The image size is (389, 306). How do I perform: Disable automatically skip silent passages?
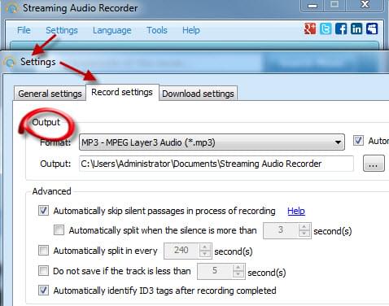[x=43, y=211]
